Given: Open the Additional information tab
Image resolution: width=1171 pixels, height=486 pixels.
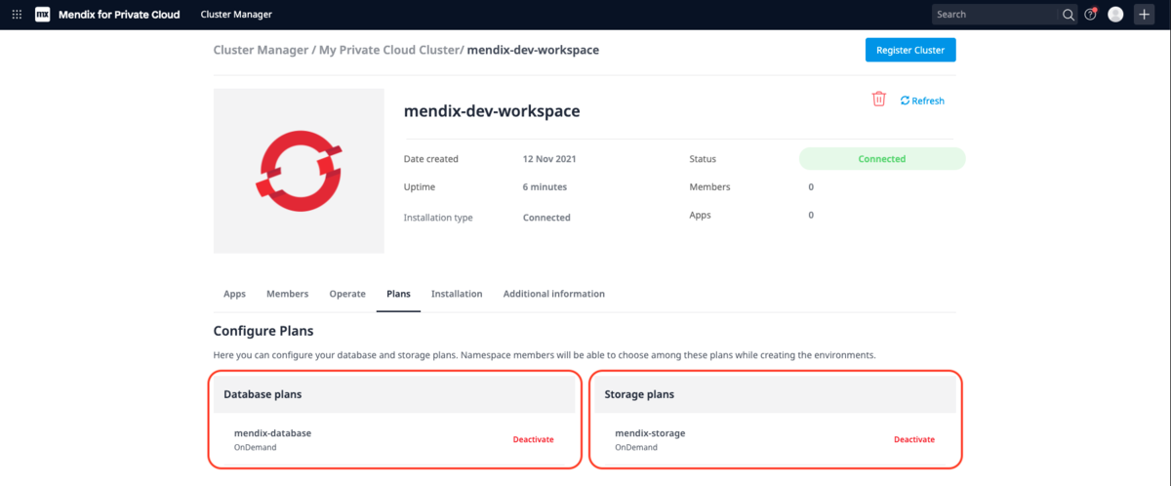Looking at the screenshot, I should click(x=554, y=294).
